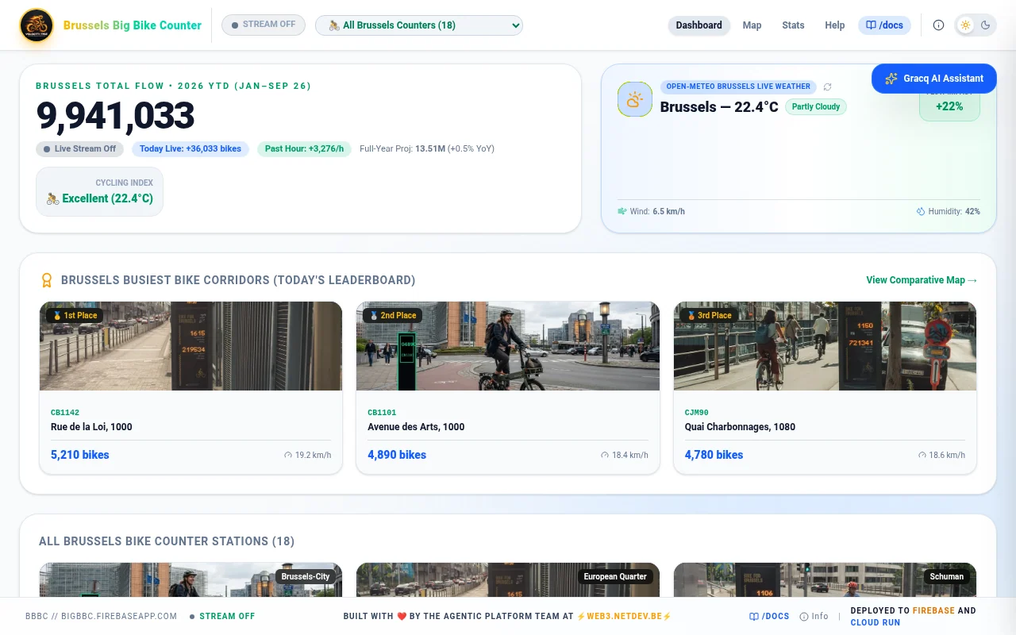Switch to dark theme moon icon

(x=986, y=25)
